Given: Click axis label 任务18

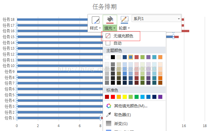Looking at the screenshot, I should point(9,19).
